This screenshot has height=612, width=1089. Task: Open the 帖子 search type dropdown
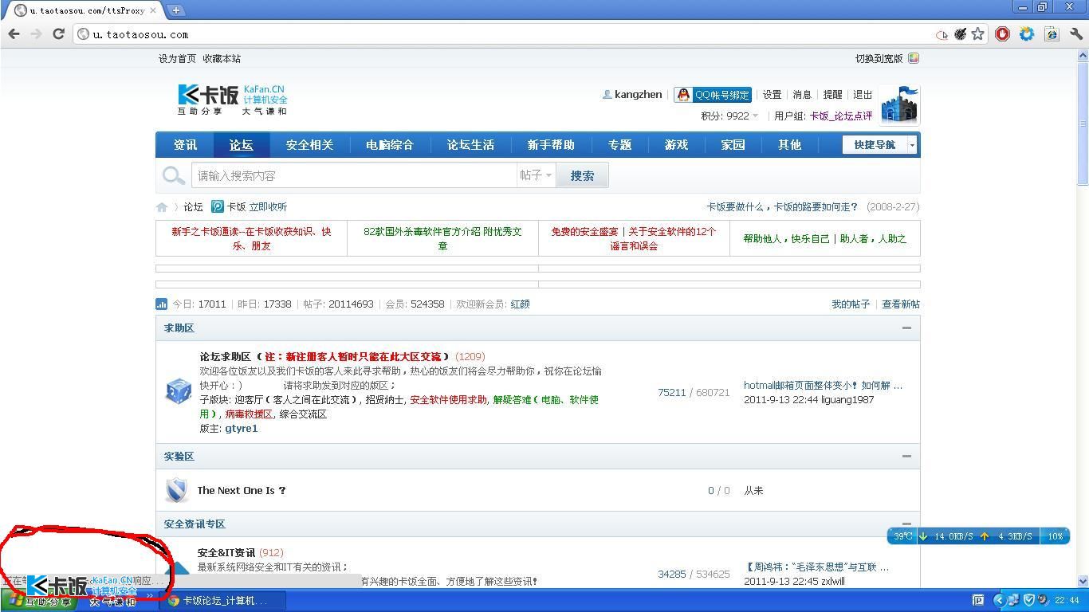point(536,175)
